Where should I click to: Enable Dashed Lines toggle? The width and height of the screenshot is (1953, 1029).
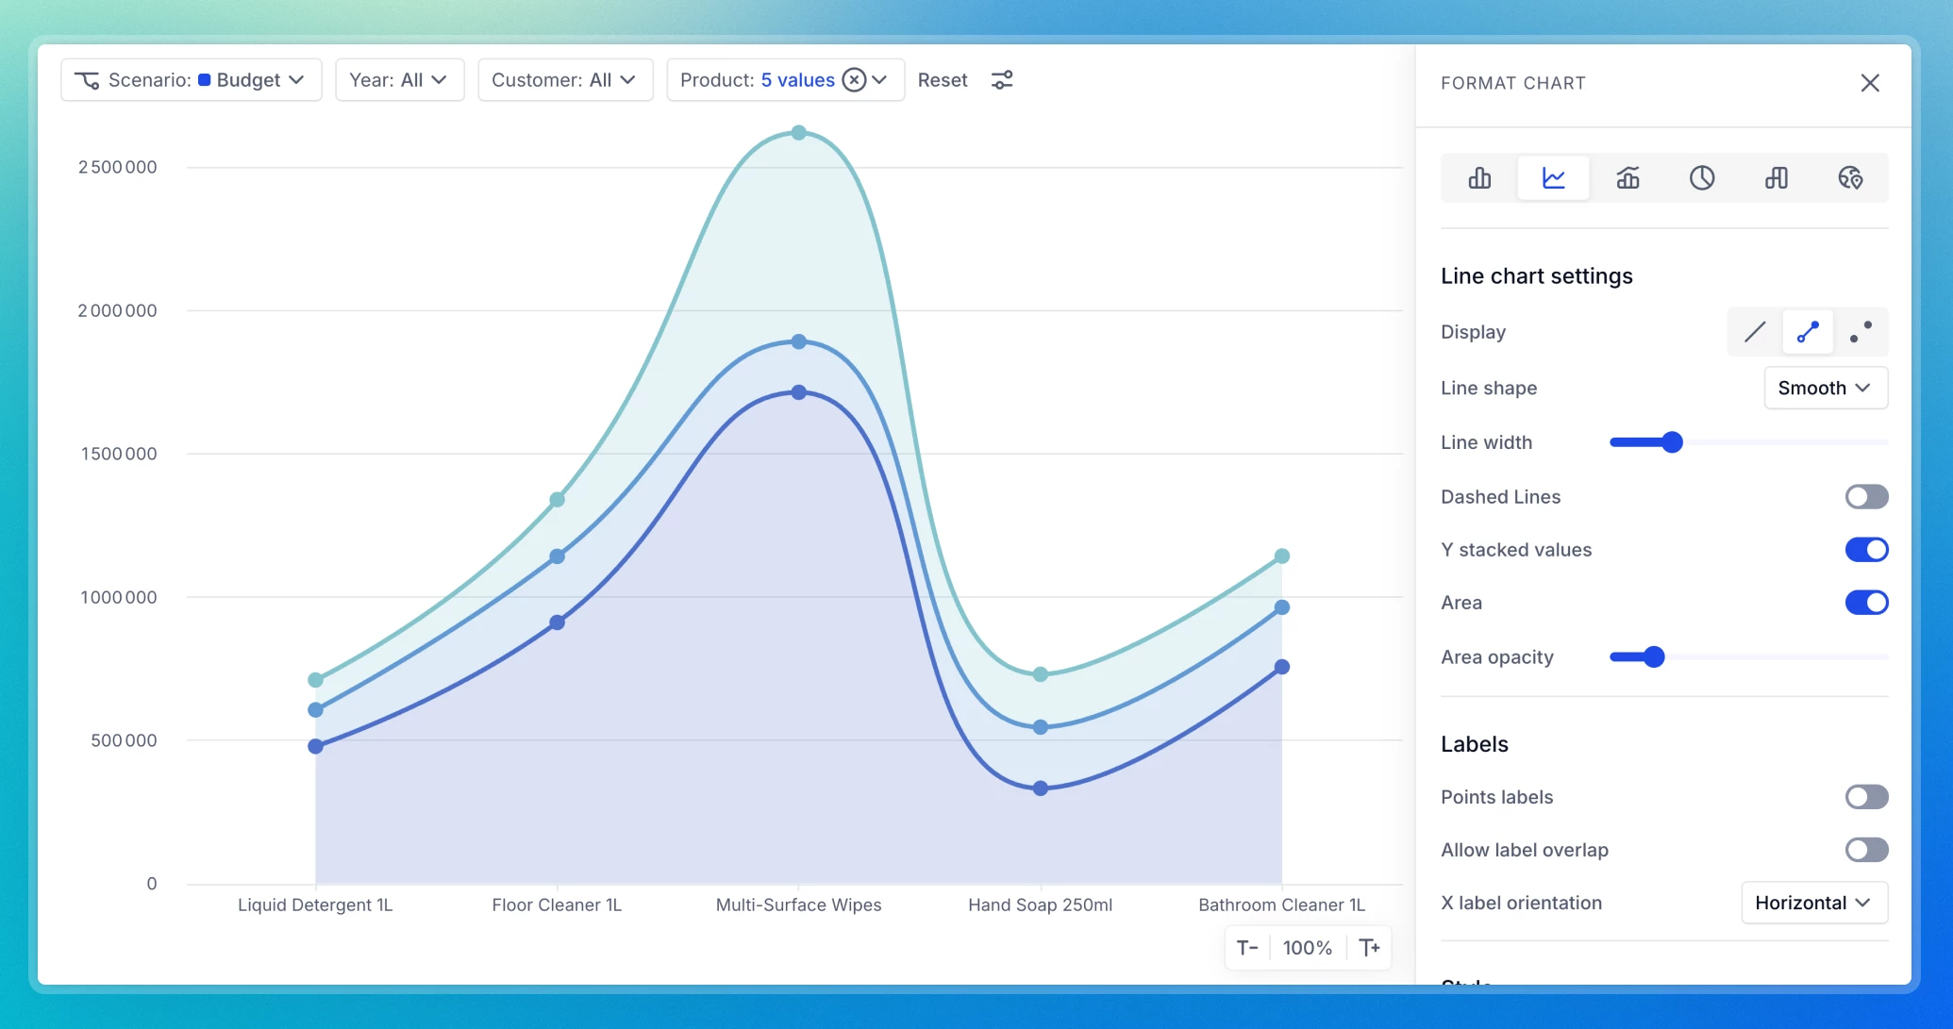1866,497
